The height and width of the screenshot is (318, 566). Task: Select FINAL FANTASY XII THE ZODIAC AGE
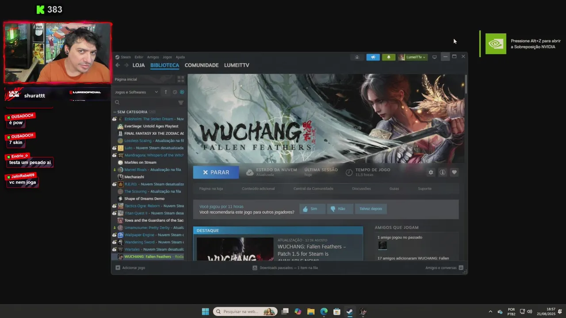(x=149, y=133)
